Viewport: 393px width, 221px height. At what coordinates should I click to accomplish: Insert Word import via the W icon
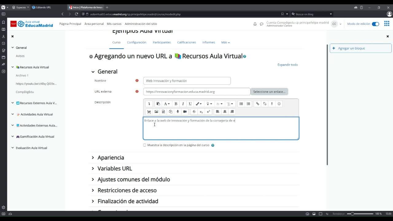tap(149, 112)
